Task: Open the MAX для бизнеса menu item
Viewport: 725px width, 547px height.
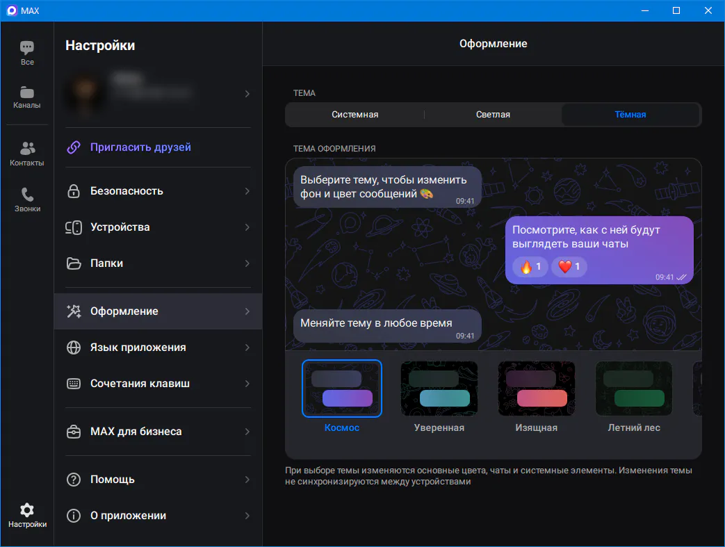Action: (136, 432)
